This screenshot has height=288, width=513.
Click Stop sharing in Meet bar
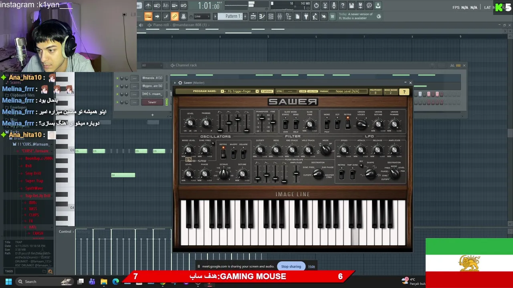[x=291, y=266]
